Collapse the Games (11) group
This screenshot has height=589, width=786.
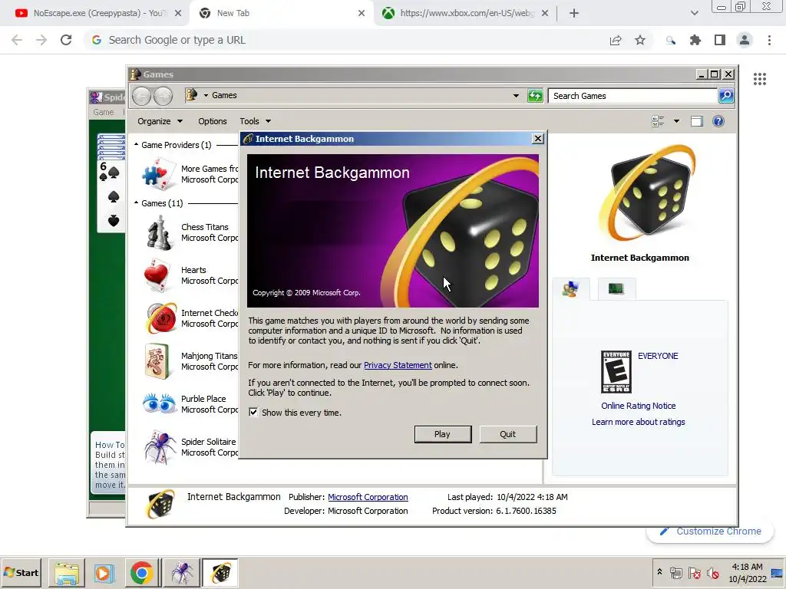click(137, 202)
